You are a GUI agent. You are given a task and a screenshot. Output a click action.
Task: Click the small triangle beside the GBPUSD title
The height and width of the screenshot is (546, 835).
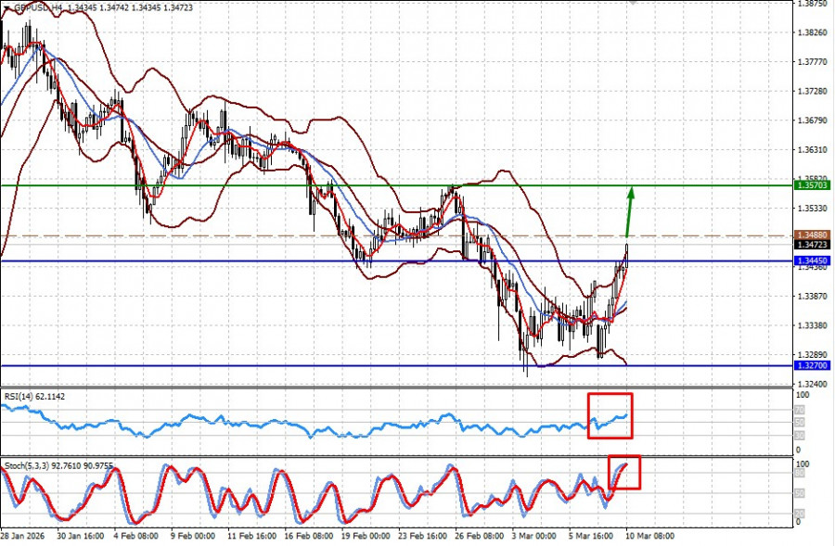[x=6, y=8]
